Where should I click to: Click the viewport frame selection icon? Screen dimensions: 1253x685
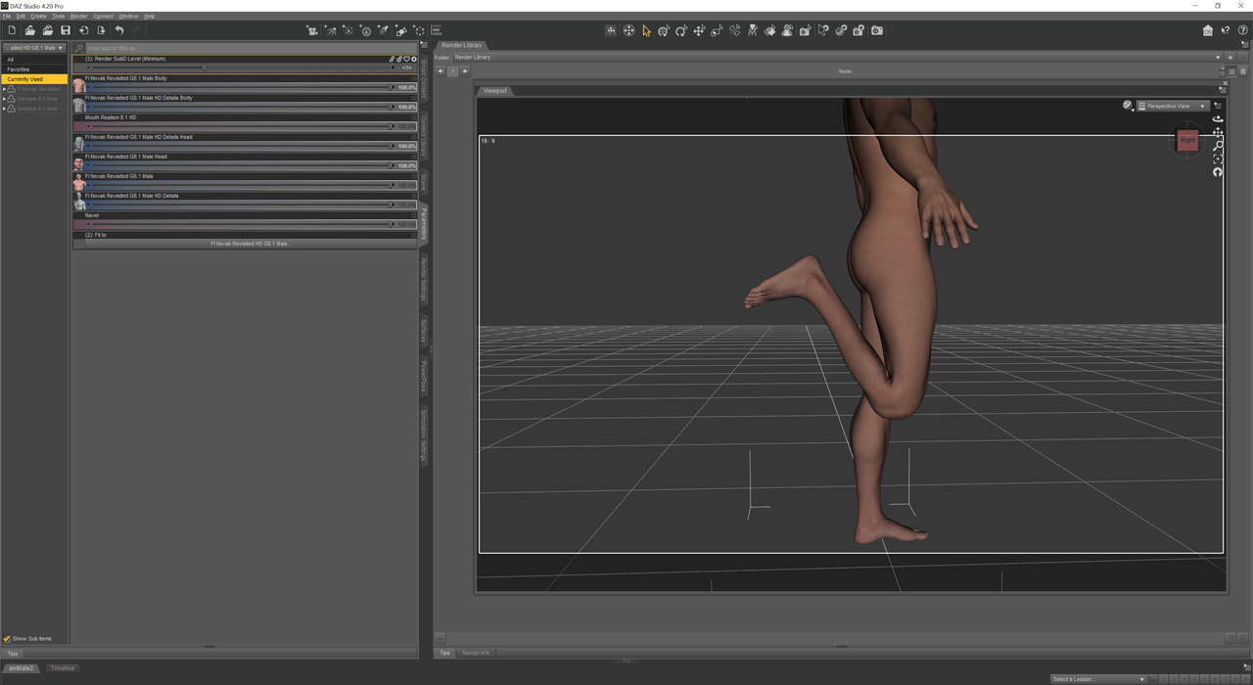tap(1218, 159)
